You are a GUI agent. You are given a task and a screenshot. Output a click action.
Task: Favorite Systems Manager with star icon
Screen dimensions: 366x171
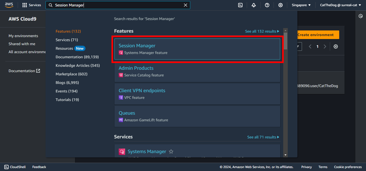coord(171,151)
